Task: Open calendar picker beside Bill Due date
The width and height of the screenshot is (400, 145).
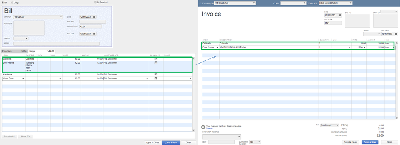Action: (95, 34)
